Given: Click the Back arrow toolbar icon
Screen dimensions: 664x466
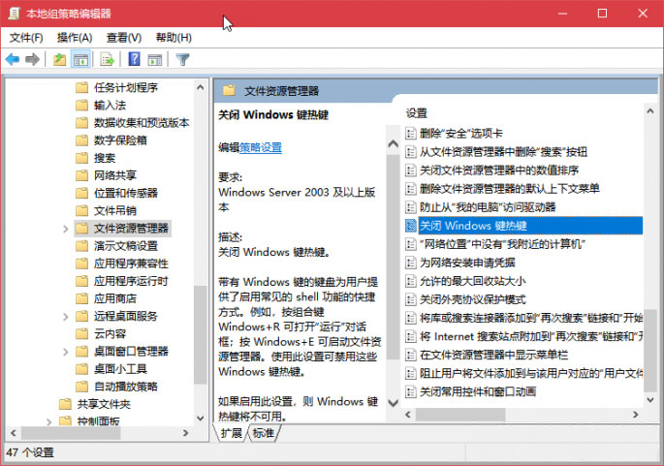Looking at the screenshot, I should 13,60.
